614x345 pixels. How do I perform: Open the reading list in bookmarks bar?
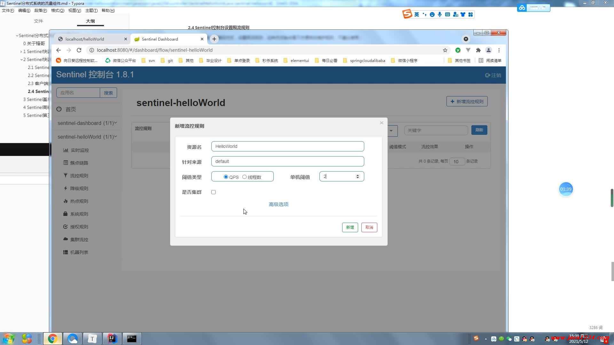(490, 60)
